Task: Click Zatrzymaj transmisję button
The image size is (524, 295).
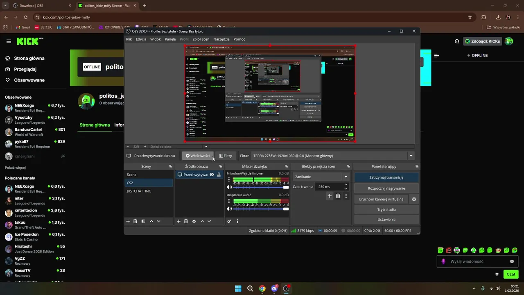Action: point(386,177)
